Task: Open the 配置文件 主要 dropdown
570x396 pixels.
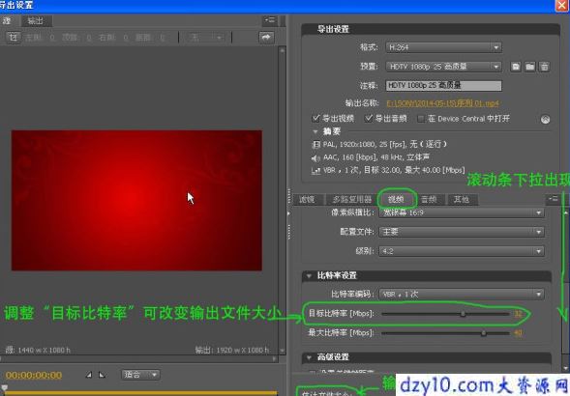Action: tap(462, 232)
